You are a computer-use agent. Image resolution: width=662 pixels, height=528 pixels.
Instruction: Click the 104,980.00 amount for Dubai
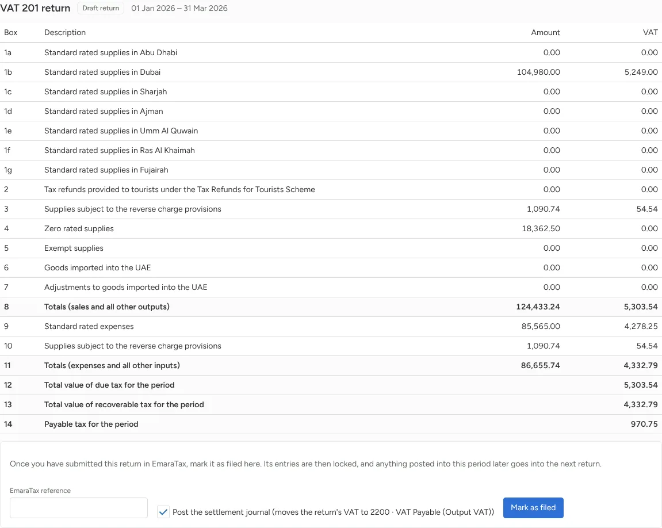(x=538, y=72)
